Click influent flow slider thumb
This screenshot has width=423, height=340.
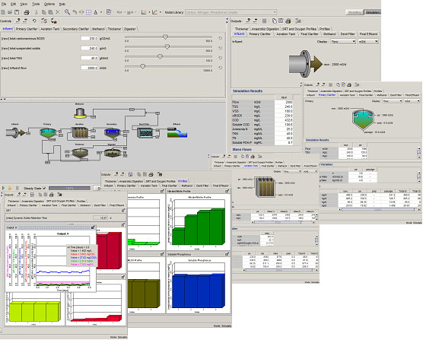tap(142, 66)
